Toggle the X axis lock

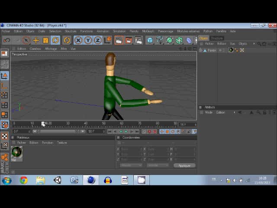coord(78,40)
